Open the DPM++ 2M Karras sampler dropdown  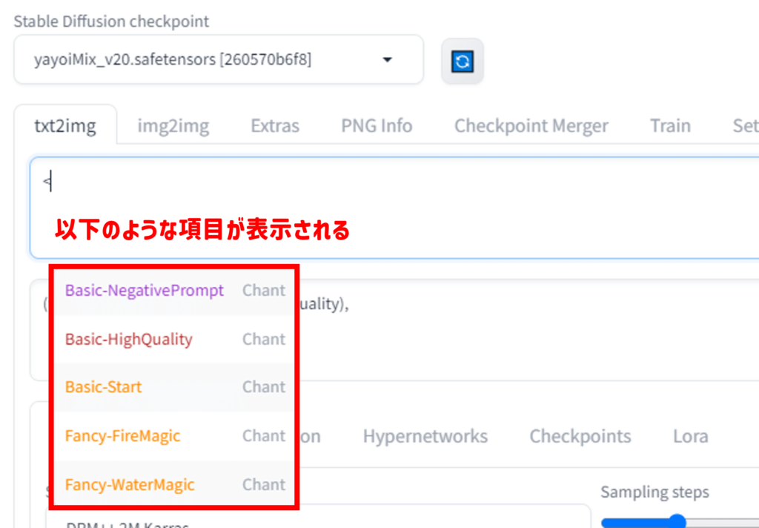coord(319,521)
